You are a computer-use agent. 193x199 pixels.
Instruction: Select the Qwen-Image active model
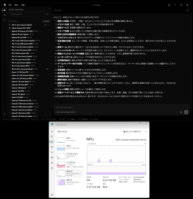click(x=21, y=28)
